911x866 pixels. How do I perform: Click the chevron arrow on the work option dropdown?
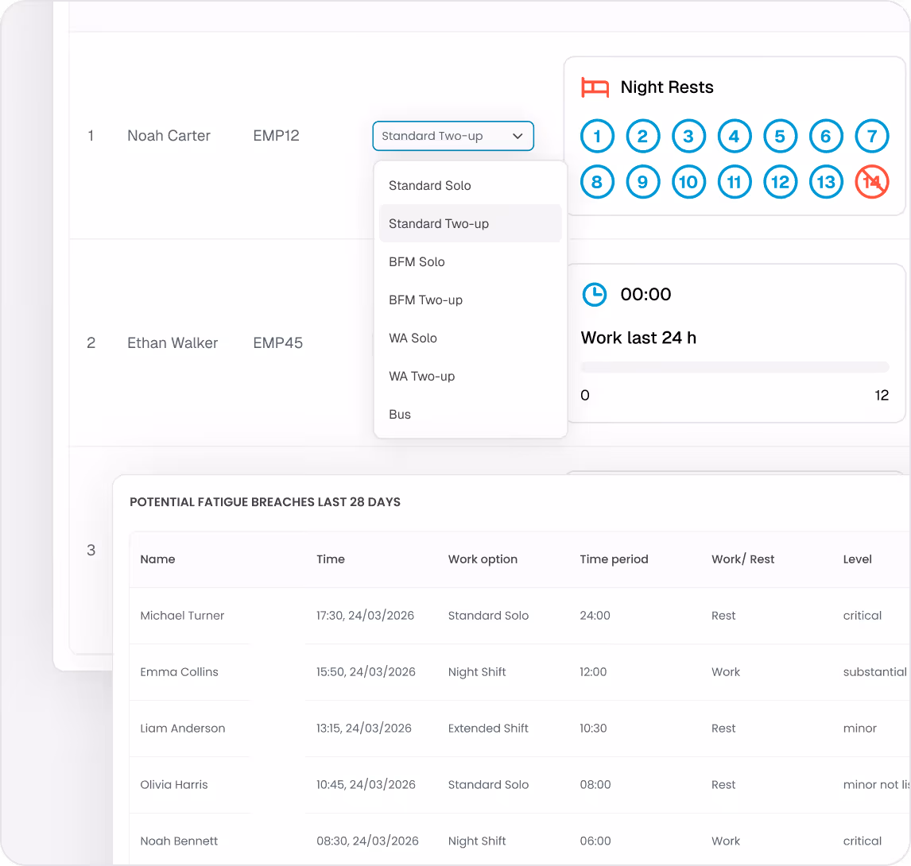click(x=517, y=136)
